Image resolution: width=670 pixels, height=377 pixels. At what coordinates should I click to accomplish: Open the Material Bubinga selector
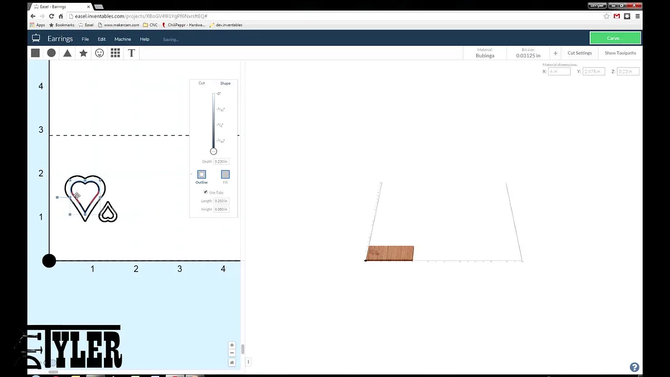(x=485, y=53)
